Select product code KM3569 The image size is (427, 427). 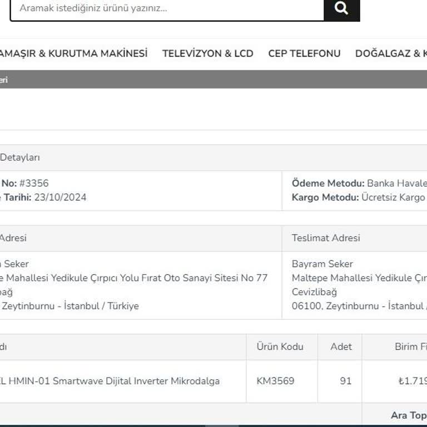tap(275, 381)
